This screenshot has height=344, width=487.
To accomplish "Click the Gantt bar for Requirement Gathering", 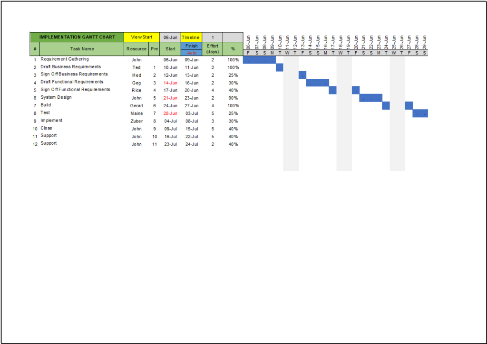I will coord(259,60).
